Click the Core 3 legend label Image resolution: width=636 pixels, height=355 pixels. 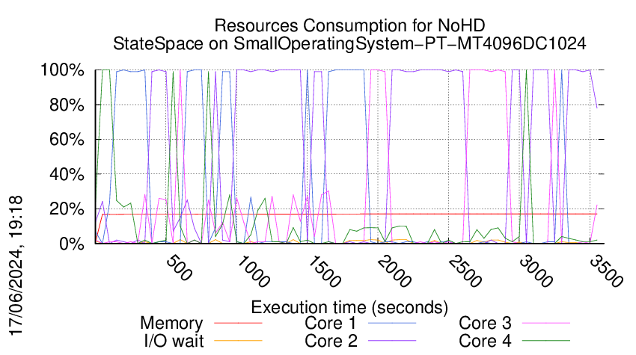pos(485,324)
